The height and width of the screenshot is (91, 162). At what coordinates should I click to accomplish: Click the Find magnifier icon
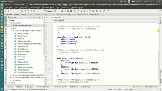pos(31,11)
